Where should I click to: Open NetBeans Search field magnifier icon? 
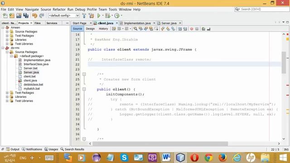[237, 9]
